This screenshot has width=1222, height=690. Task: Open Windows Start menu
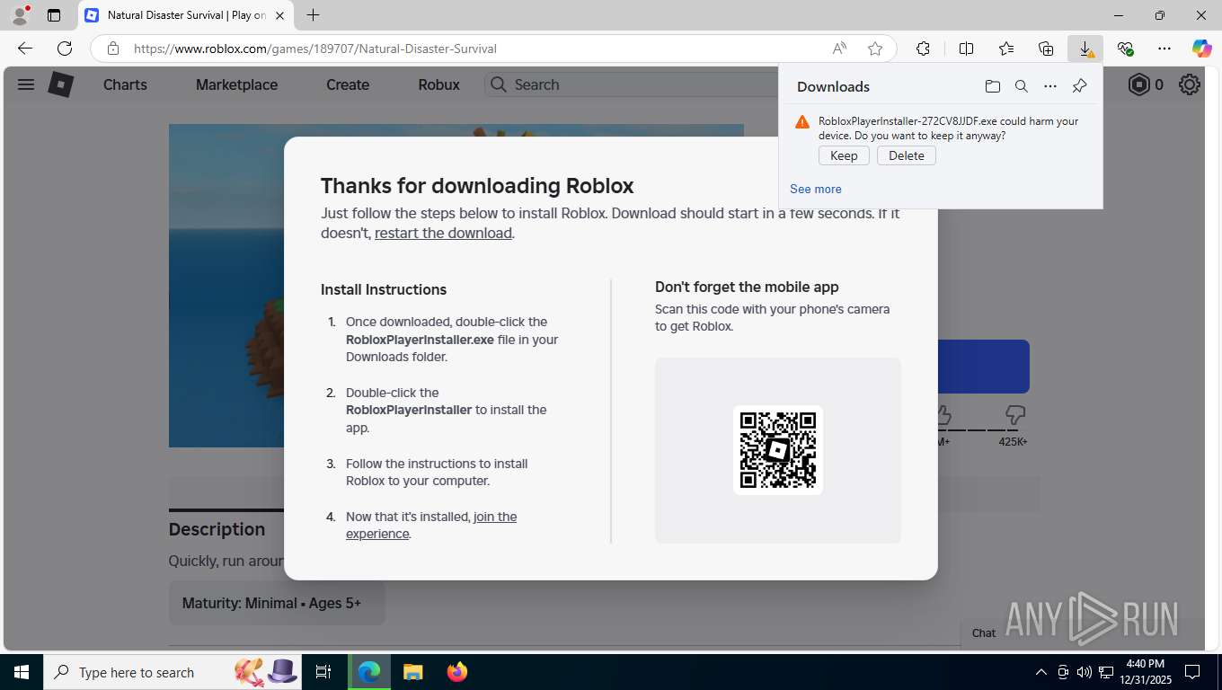pyautogui.click(x=21, y=672)
